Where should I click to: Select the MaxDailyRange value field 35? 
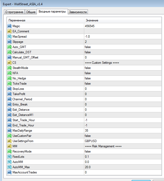coord(123,131)
